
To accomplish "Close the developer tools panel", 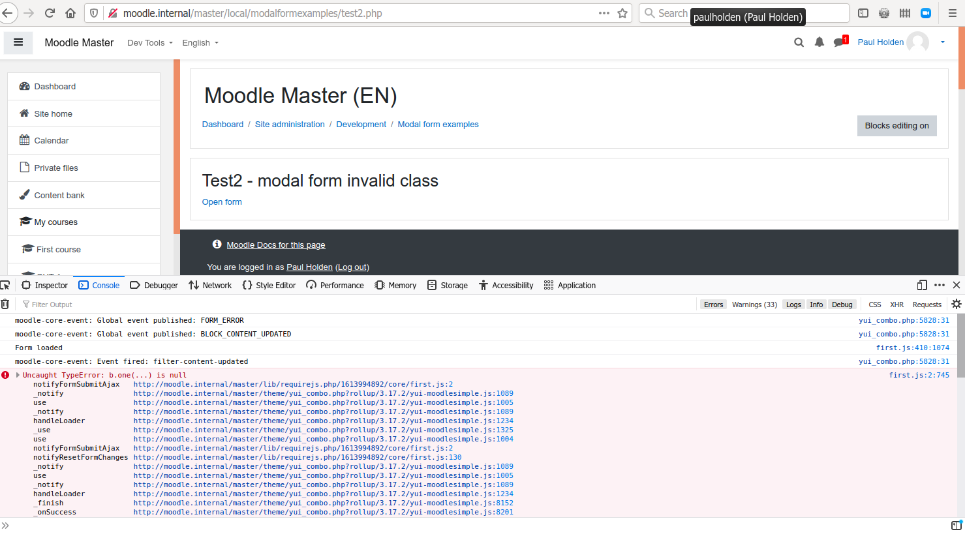I will click(957, 285).
